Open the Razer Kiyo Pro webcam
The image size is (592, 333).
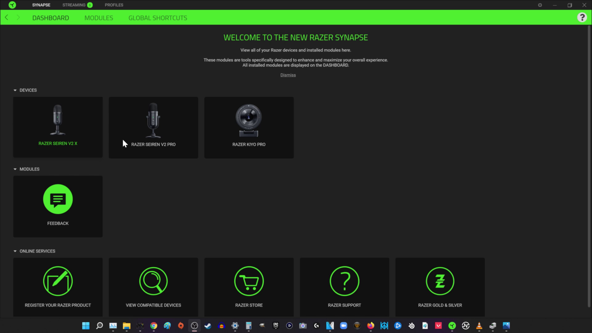(249, 128)
